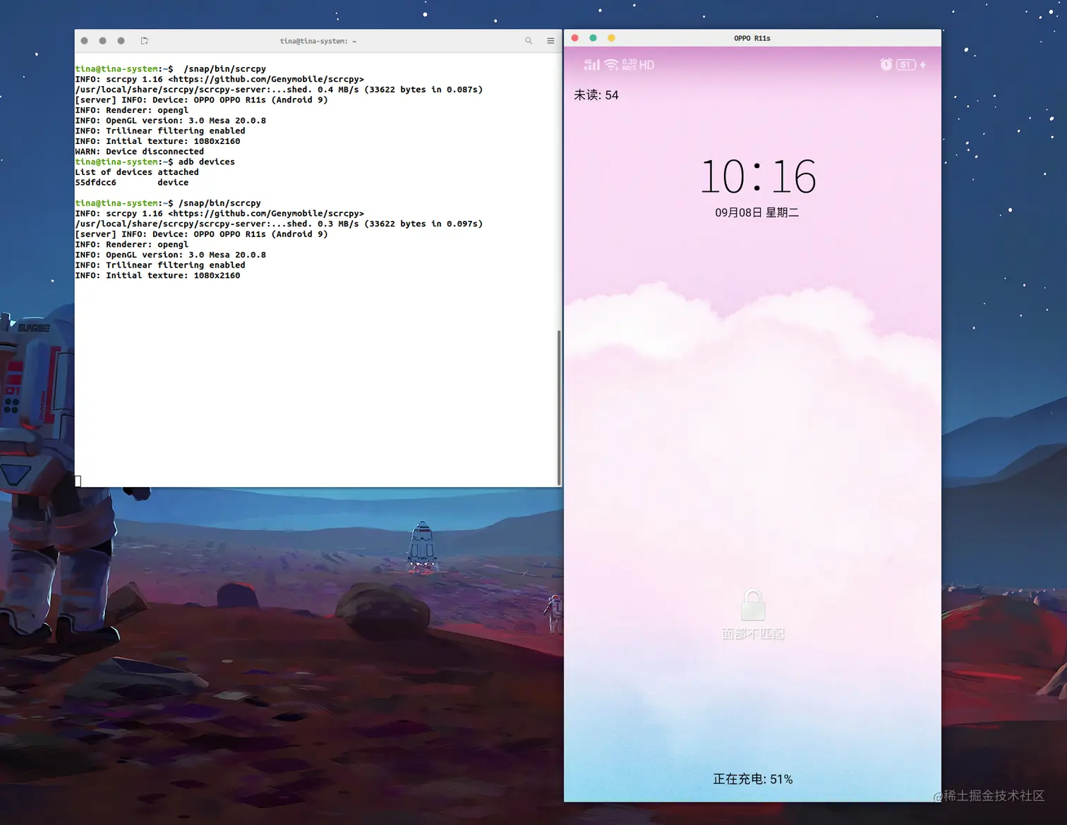Click the HD indicator in phone status bar
Image resolution: width=1067 pixels, height=825 pixels.
tap(646, 65)
